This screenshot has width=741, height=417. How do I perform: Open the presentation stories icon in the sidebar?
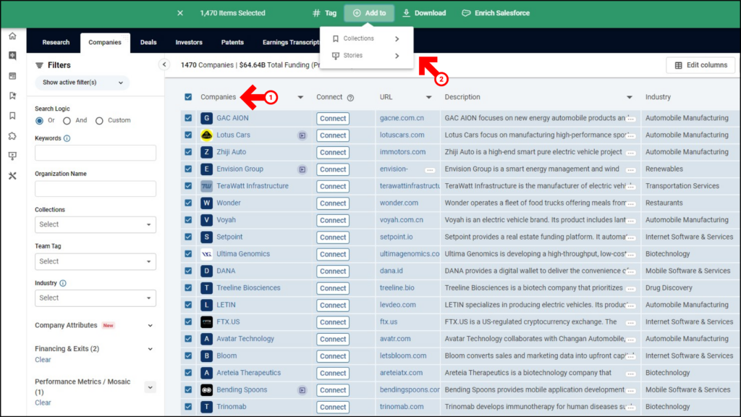click(x=13, y=156)
